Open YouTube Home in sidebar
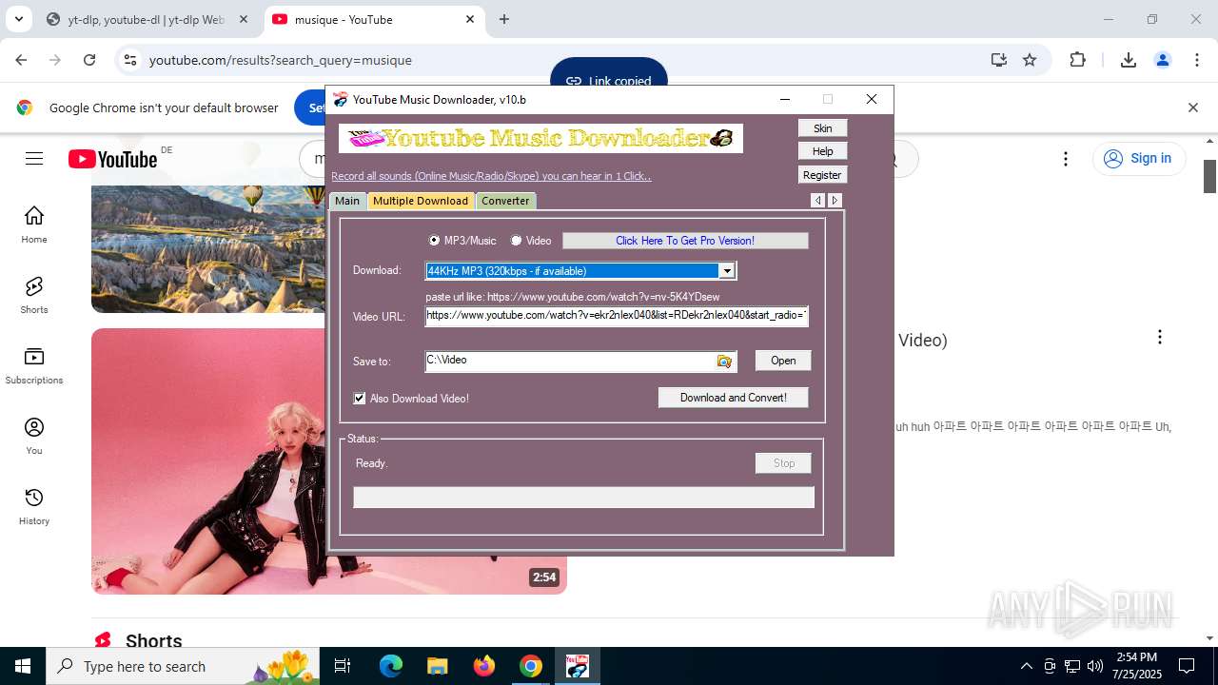This screenshot has width=1218, height=685. tap(34, 225)
